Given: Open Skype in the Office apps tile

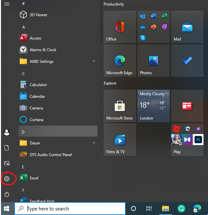Looking at the screenshot, I should (x=143, y=38).
